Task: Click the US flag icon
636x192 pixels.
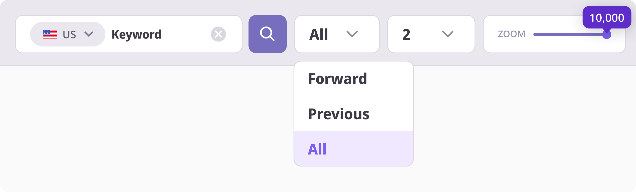Action: [x=50, y=34]
